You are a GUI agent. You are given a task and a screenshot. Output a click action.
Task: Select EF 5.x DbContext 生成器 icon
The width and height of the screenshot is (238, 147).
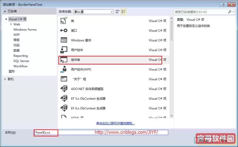coord(64,98)
